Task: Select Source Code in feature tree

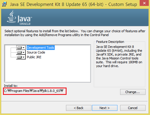Action: (36, 52)
